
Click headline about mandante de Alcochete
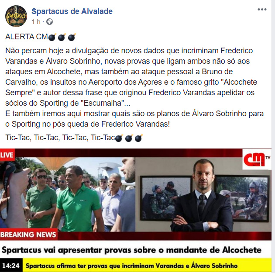(x=131, y=250)
